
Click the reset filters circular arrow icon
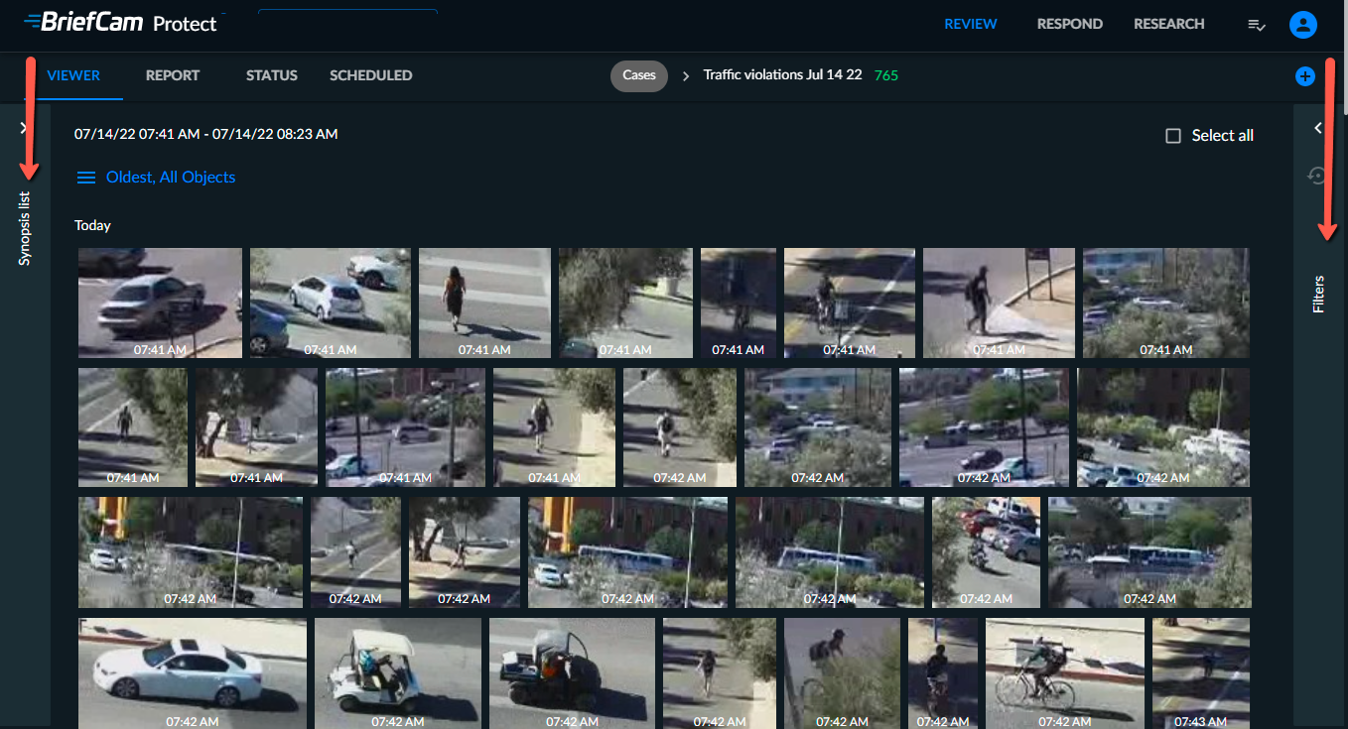pyautogui.click(x=1318, y=176)
